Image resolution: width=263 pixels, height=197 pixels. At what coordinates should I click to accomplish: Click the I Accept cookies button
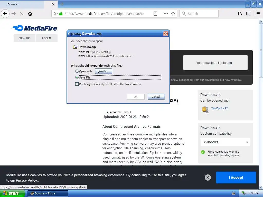236,178
